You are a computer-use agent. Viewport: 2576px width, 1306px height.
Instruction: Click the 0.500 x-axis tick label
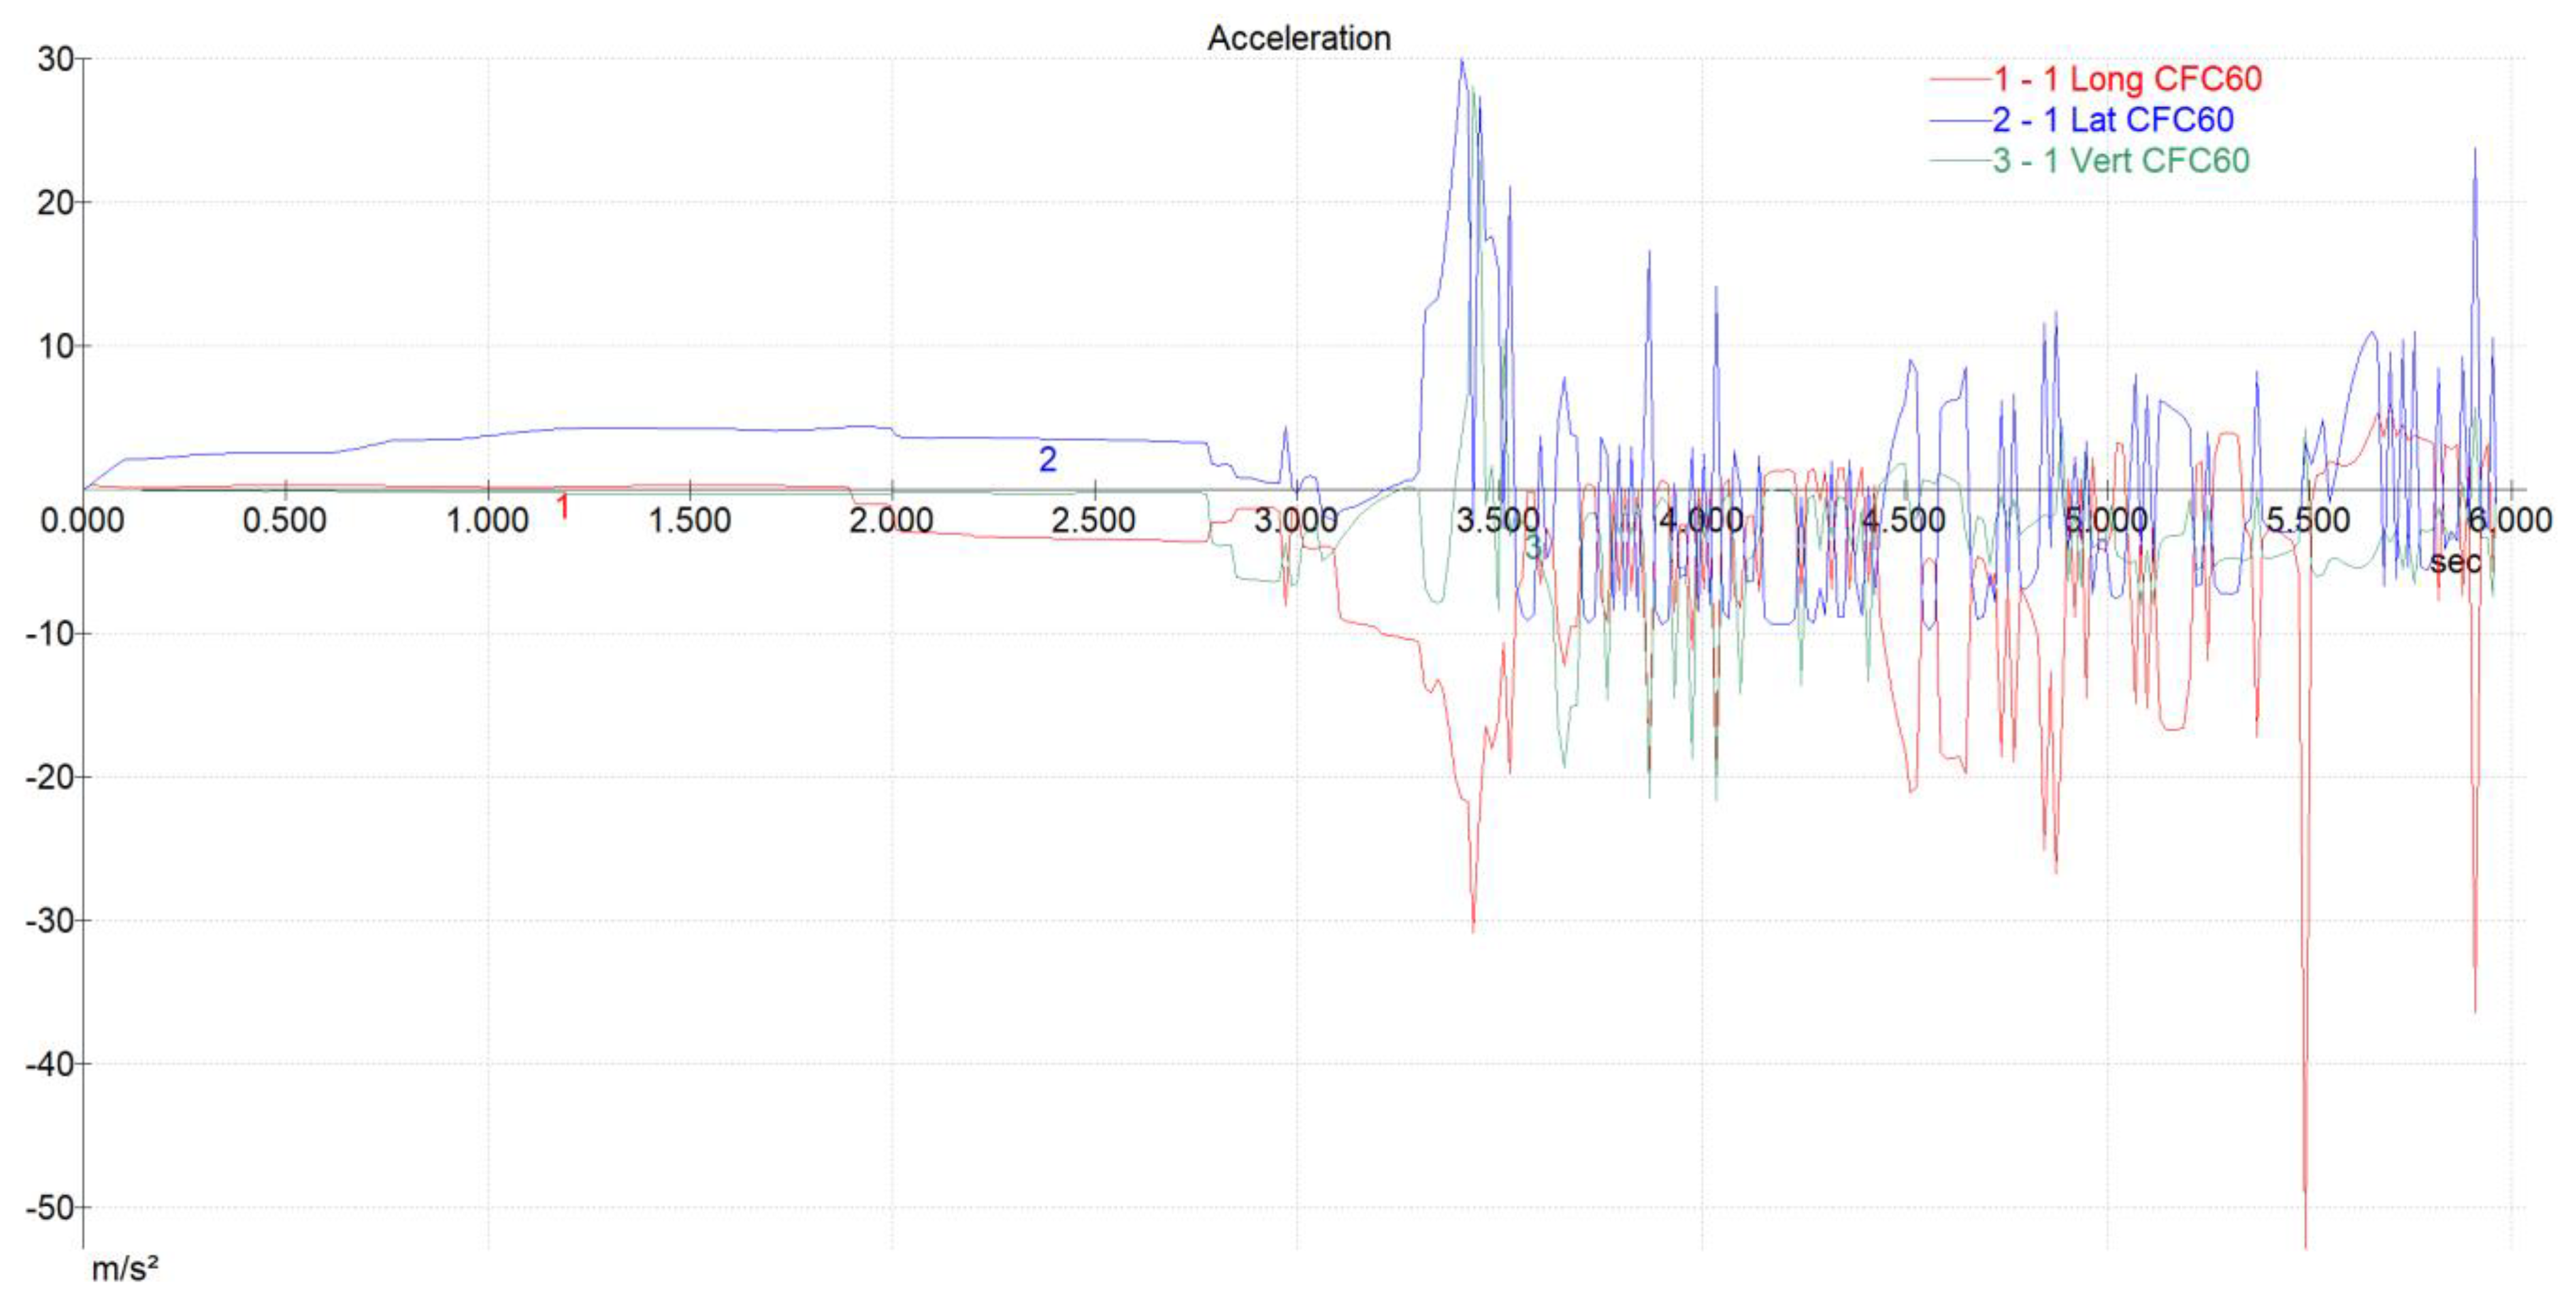click(x=284, y=521)
